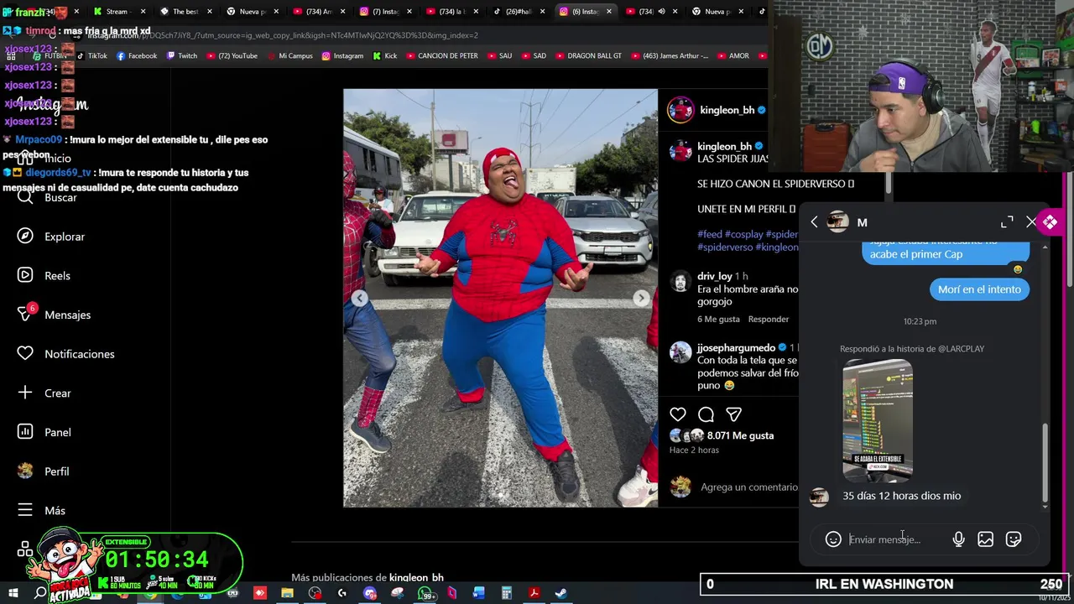The width and height of the screenshot is (1074, 604).
Task: Open emoji picker in message box
Action: coord(833,539)
